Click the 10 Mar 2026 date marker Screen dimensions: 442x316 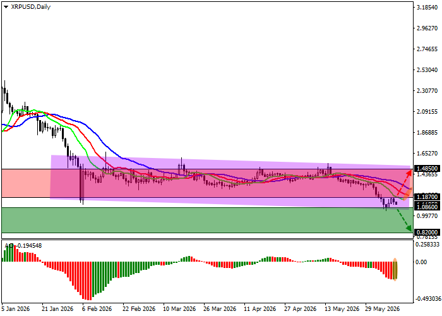click(179, 309)
